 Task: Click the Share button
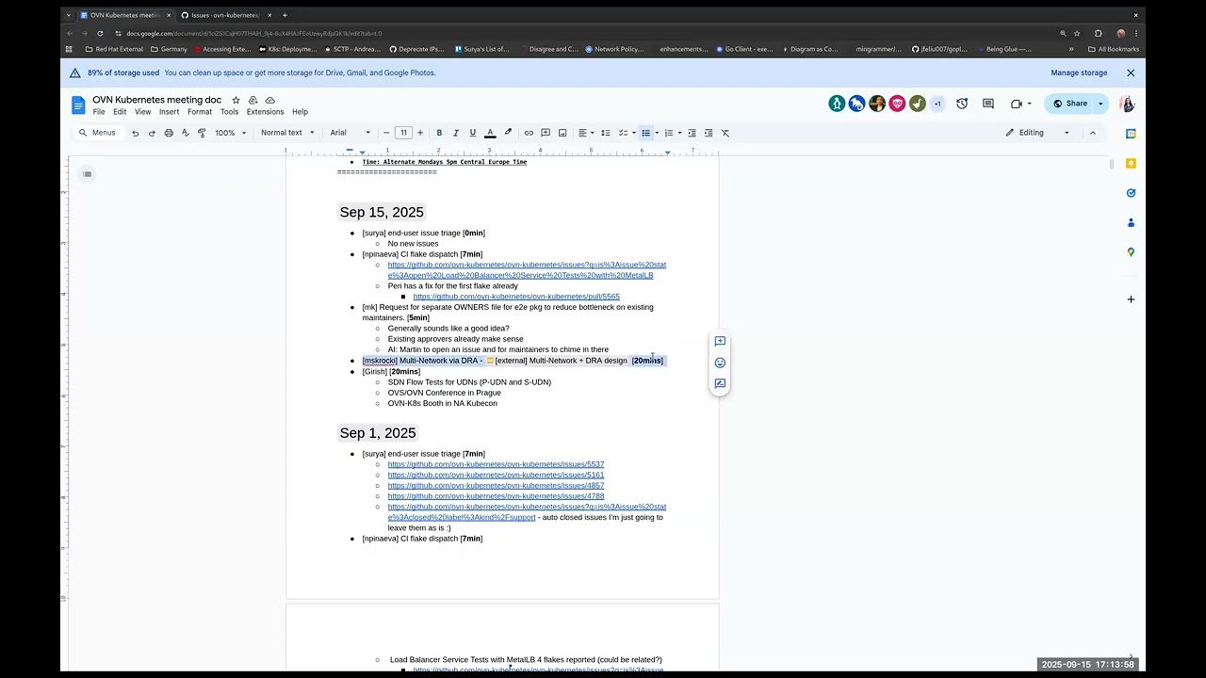click(x=1070, y=104)
